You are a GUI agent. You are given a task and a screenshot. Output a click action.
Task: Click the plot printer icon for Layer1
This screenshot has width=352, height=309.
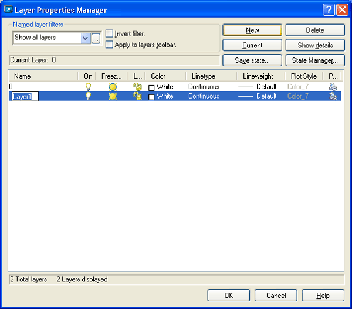(333, 96)
